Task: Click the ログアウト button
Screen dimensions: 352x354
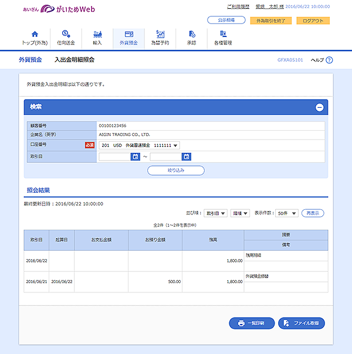Action: point(313,21)
